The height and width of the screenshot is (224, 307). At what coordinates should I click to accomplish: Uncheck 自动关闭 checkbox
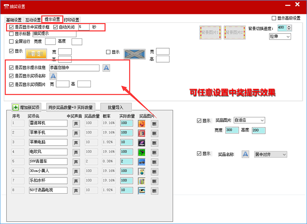click(56, 27)
